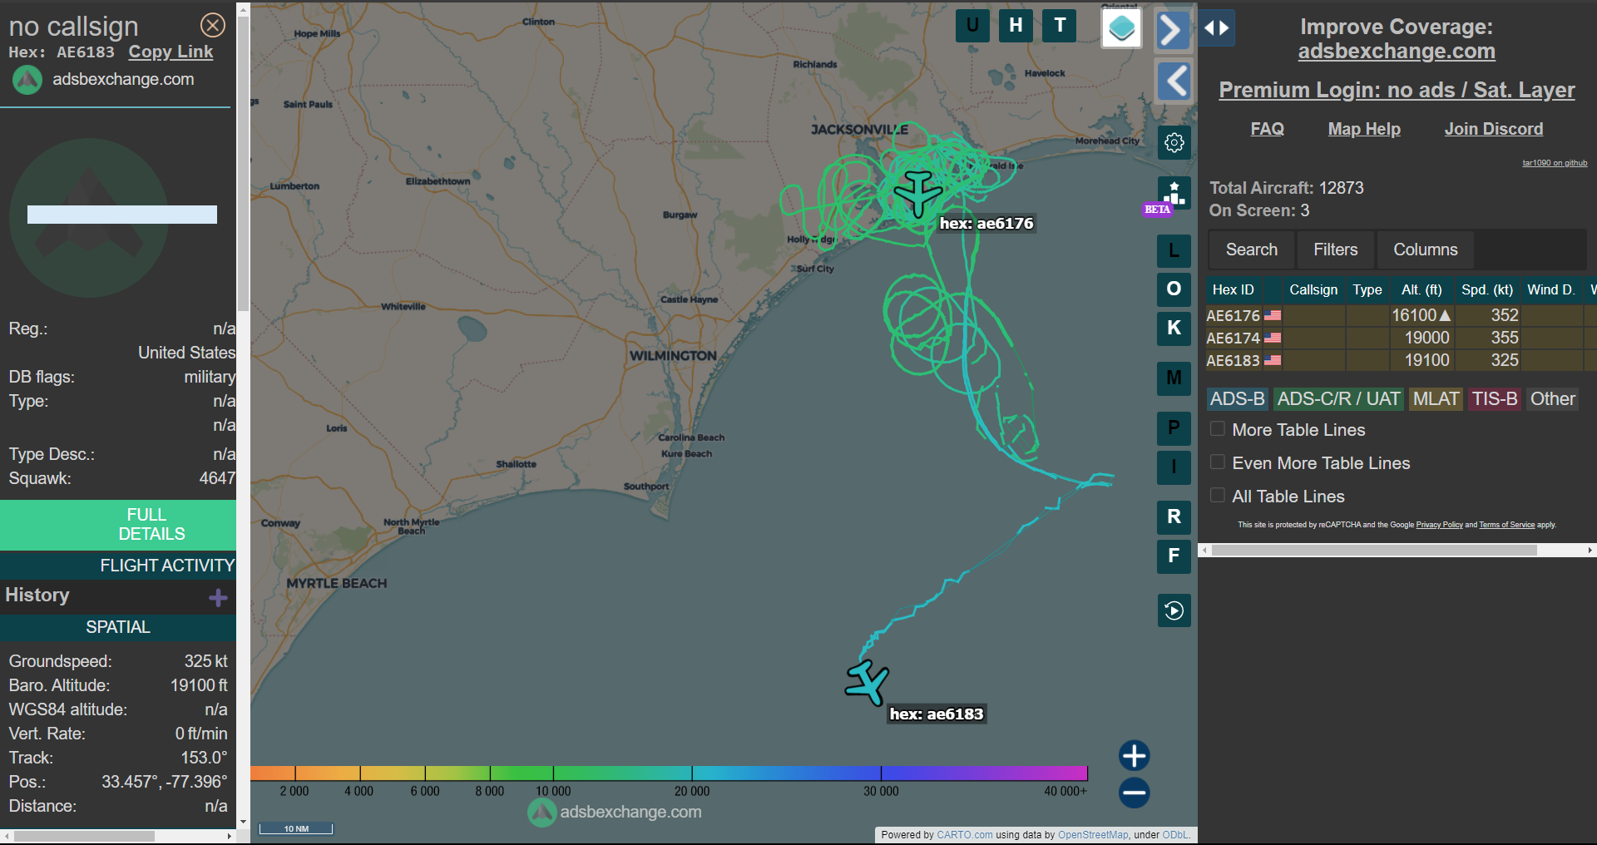
Task: Click the left panel horizontal scrollbar
Action: [x=84, y=836]
